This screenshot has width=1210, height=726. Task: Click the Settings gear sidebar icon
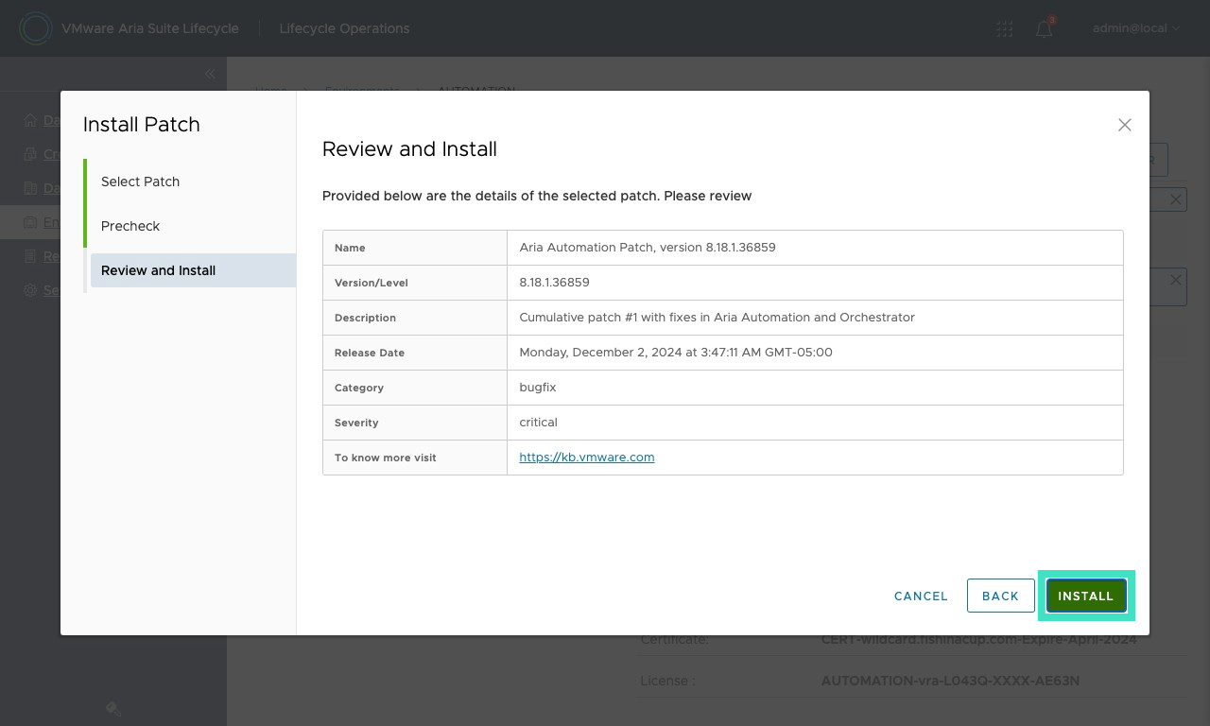point(31,290)
